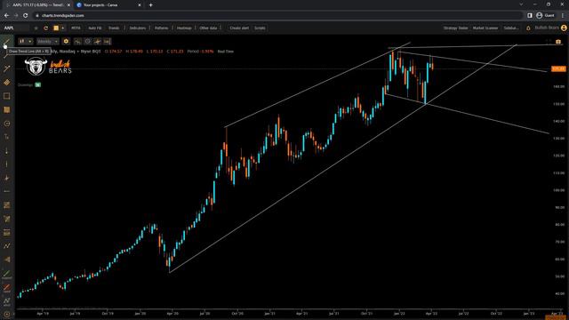The width and height of the screenshot is (569, 320).
Task: Select the horizontal levels band tool
Action: coord(6,232)
